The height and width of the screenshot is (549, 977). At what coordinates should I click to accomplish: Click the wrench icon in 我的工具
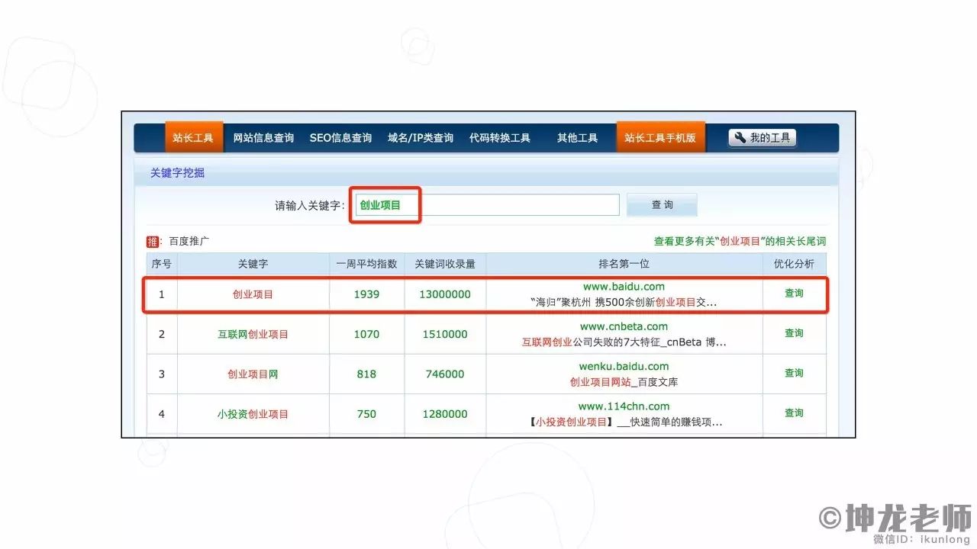tap(740, 138)
